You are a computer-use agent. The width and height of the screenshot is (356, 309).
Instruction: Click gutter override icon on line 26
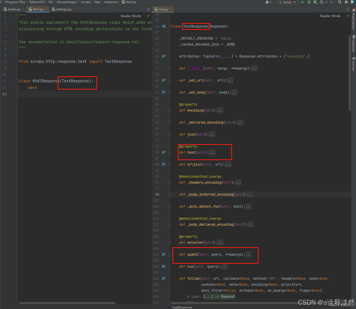pos(164,26)
